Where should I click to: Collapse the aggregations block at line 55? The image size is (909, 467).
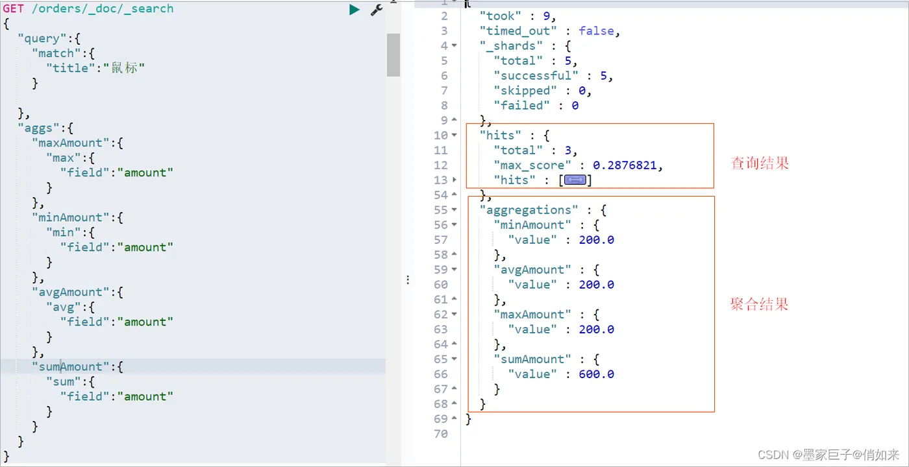(454, 210)
